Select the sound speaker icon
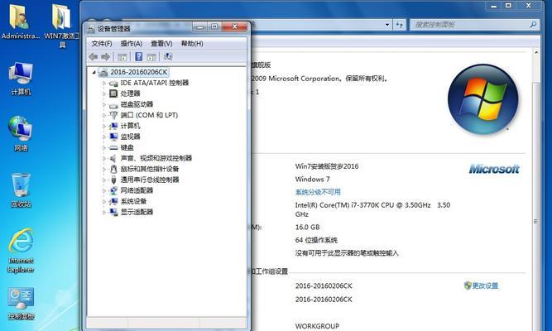This screenshot has height=331, width=552. tap(113, 158)
